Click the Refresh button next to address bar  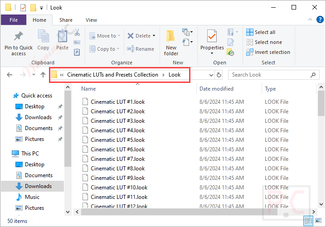[x=219, y=75]
